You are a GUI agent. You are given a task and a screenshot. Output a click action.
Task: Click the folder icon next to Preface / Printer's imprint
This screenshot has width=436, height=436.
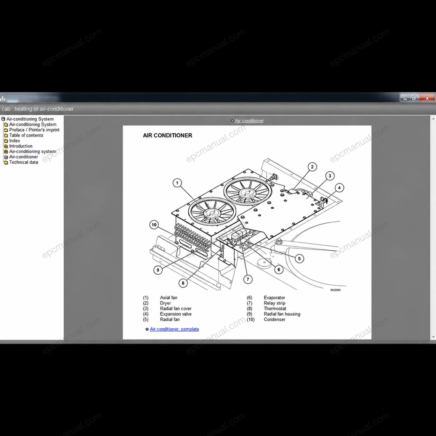[6, 130]
